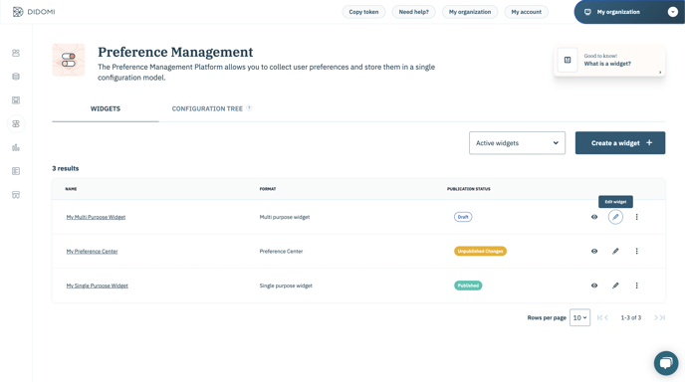Click the Didomi logo in header

tap(34, 12)
